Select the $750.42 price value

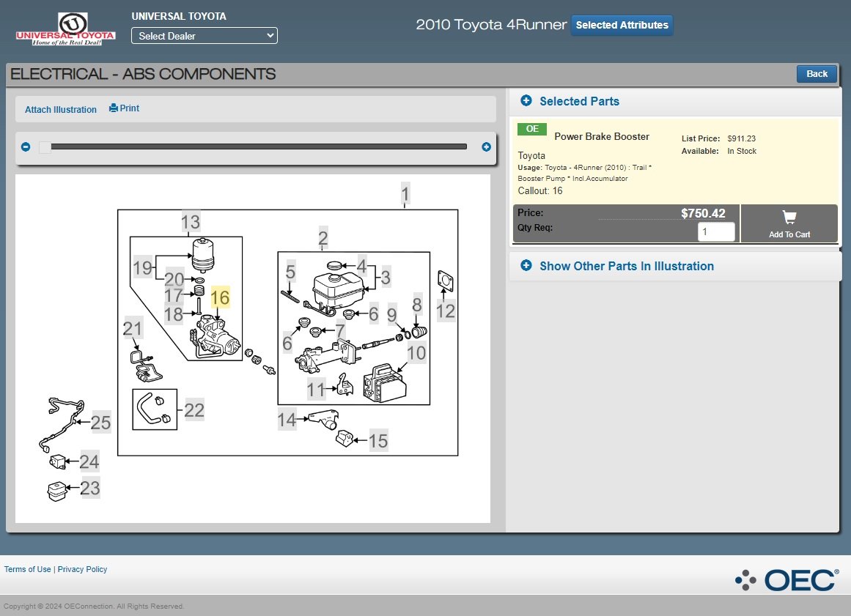pos(703,213)
